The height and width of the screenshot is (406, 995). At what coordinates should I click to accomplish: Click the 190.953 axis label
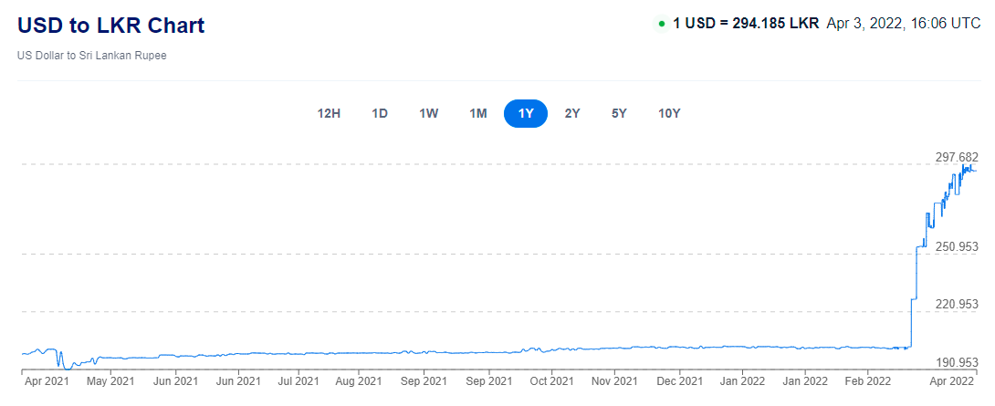[957, 362]
